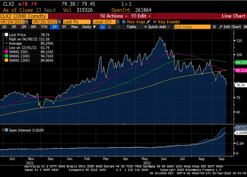The image size is (247, 177).
Task: Click the Table view button
Action: pos(131,27)
